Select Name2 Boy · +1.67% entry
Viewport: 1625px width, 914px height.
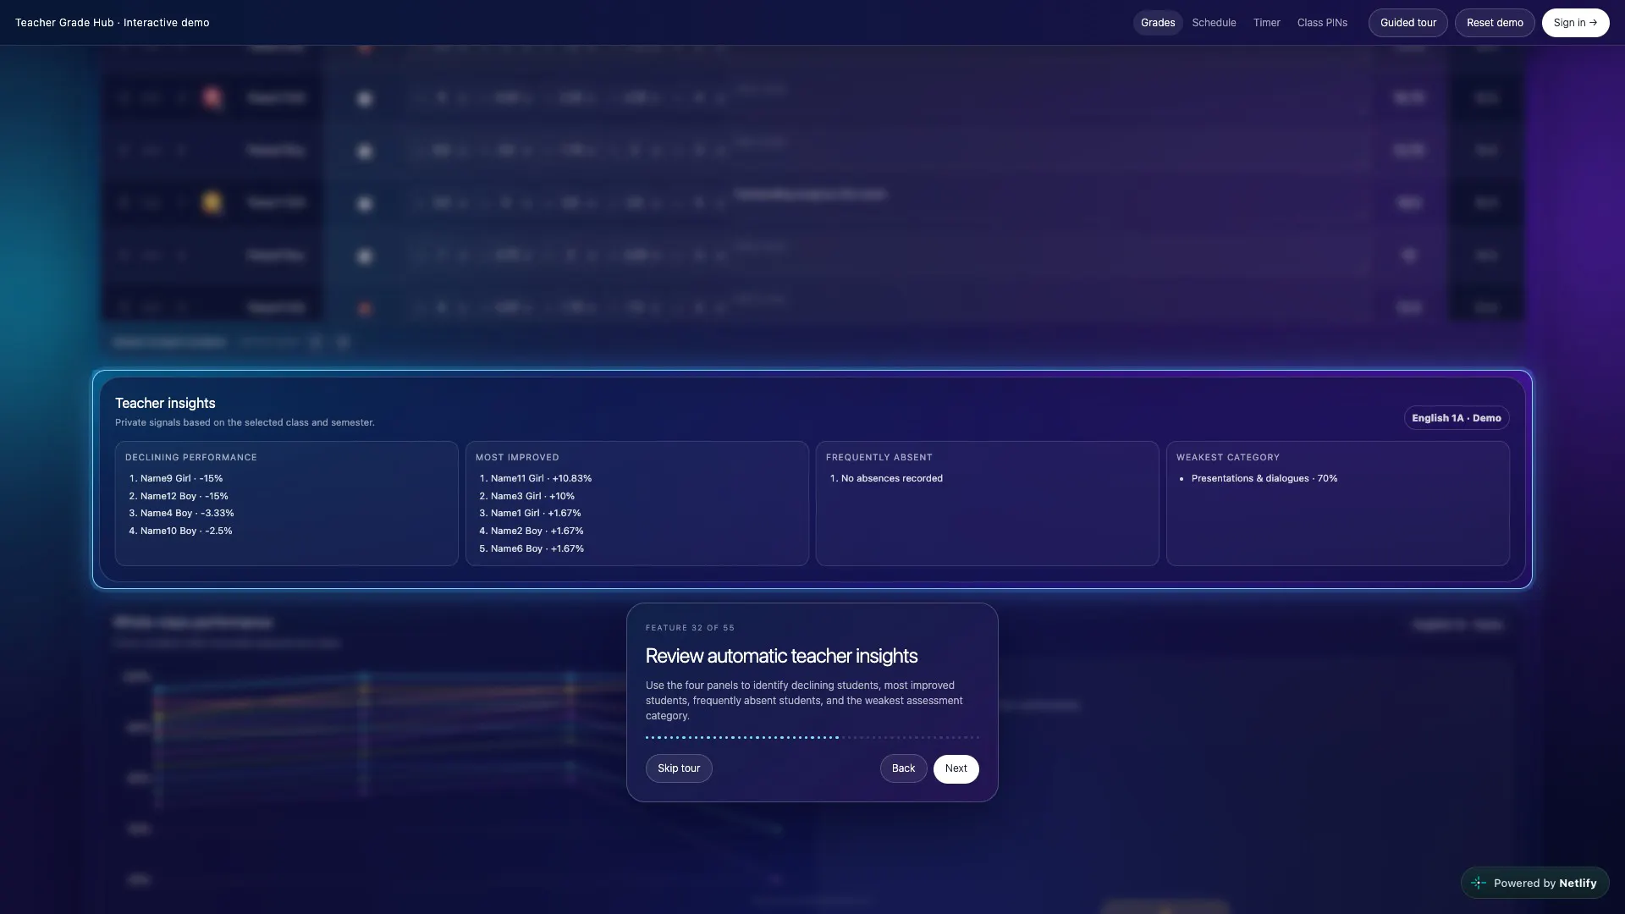click(537, 531)
